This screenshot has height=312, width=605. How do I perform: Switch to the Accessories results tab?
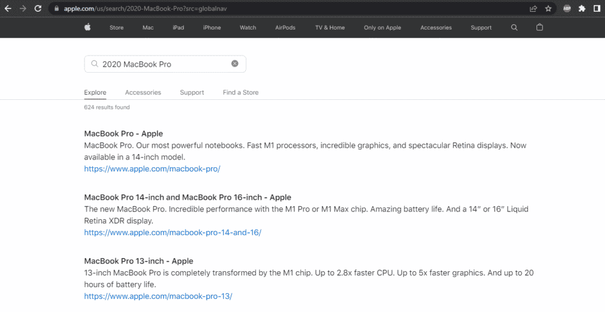(x=143, y=92)
